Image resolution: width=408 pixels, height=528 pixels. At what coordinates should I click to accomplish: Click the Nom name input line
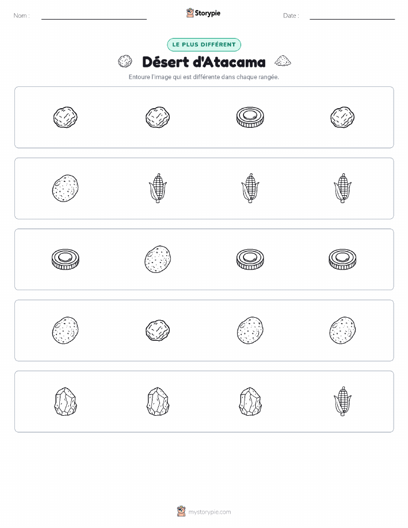[x=94, y=17]
